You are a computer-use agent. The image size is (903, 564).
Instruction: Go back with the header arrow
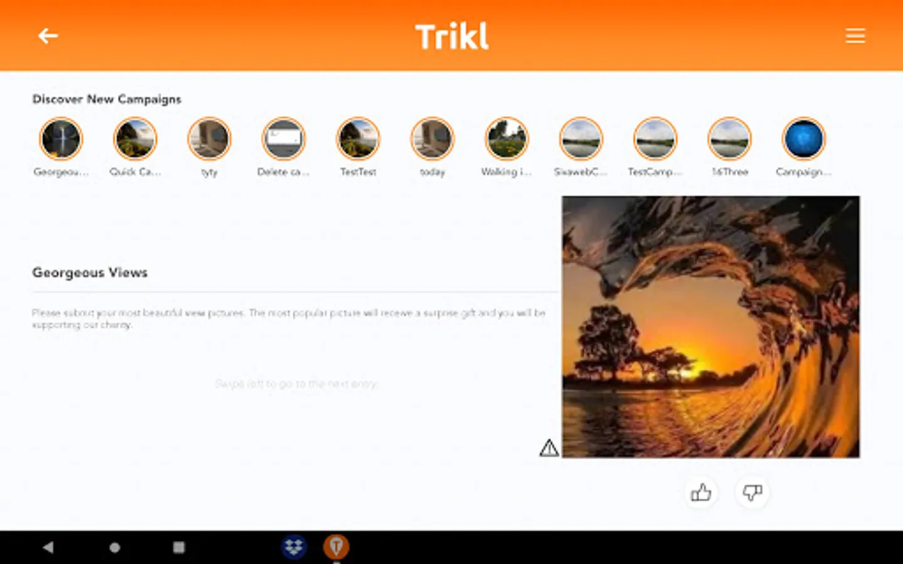coord(48,36)
